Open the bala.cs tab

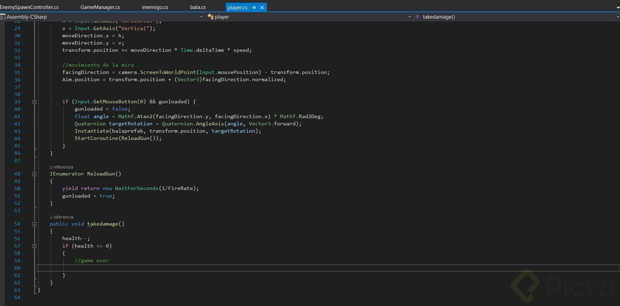pyautogui.click(x=198, y=7)
